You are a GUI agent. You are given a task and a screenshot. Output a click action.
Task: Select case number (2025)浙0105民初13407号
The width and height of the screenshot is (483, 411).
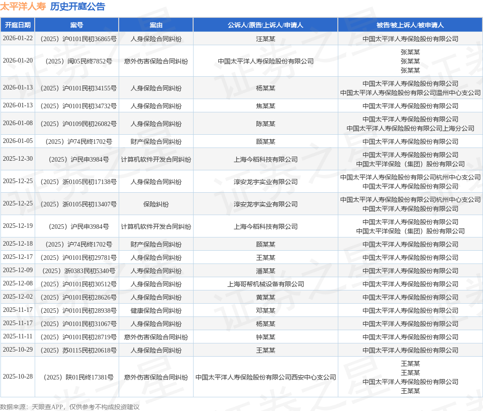79,204
